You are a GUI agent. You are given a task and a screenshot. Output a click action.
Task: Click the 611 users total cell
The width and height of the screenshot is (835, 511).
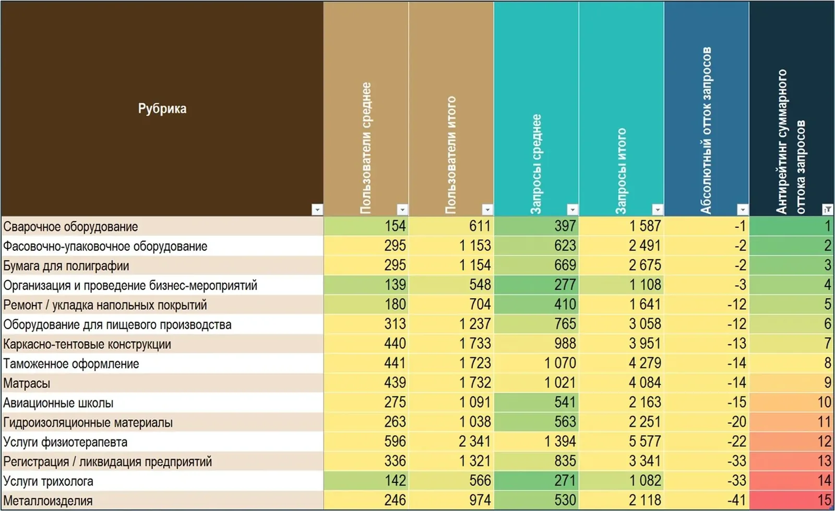pyautogui.click(x=451, y=226)
